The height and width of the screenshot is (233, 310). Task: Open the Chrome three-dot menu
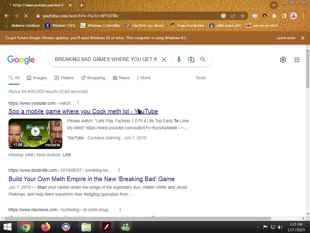coord(303,16)
